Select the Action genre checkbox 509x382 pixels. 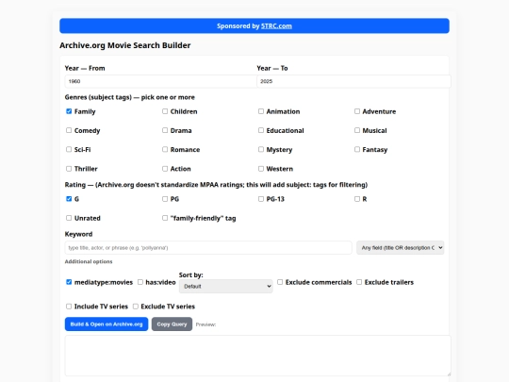point(165,169)
